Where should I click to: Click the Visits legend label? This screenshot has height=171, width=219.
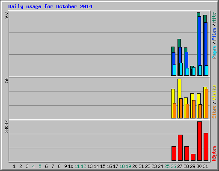(214, 93)
